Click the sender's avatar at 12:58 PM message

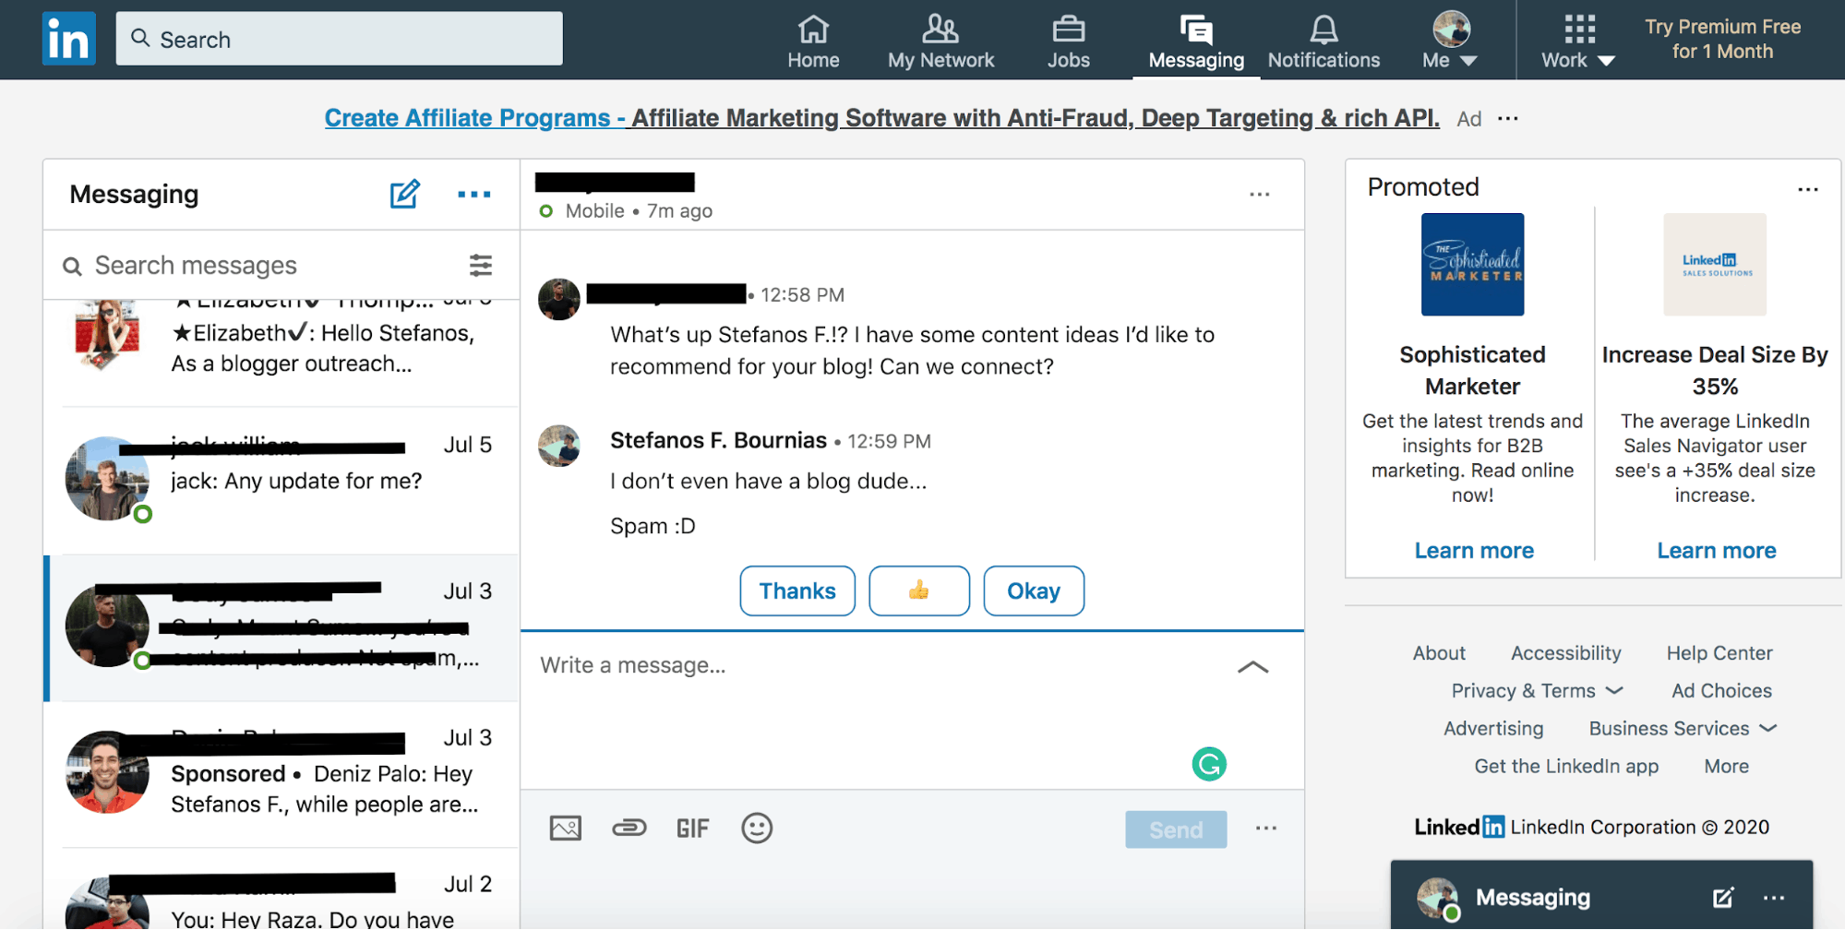[x=558, y=299]
